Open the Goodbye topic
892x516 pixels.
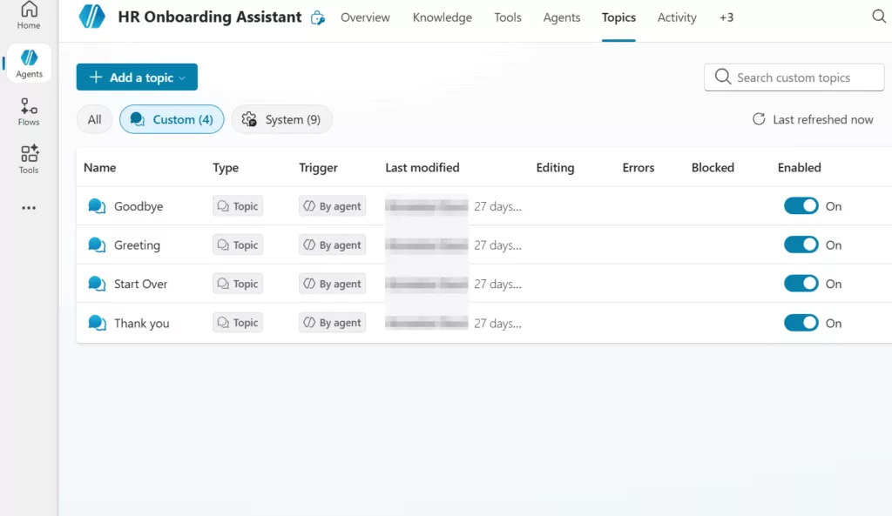coord(139,206)
